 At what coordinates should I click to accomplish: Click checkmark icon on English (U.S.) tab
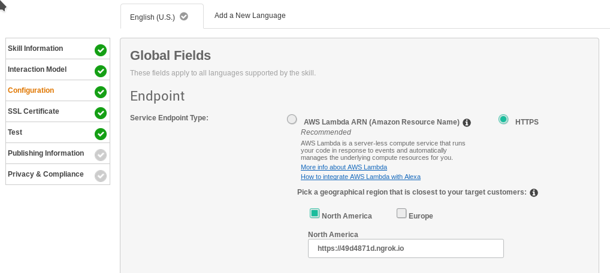pos(184,16)
